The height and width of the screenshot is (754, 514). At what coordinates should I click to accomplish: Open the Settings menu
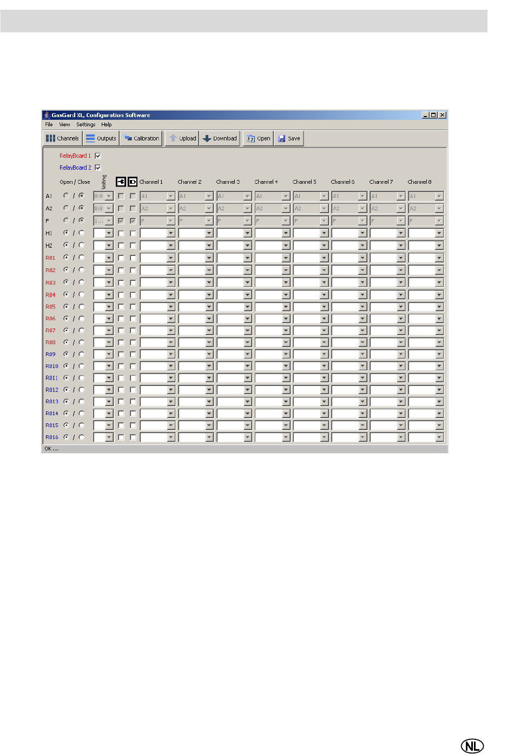(85, 124)
